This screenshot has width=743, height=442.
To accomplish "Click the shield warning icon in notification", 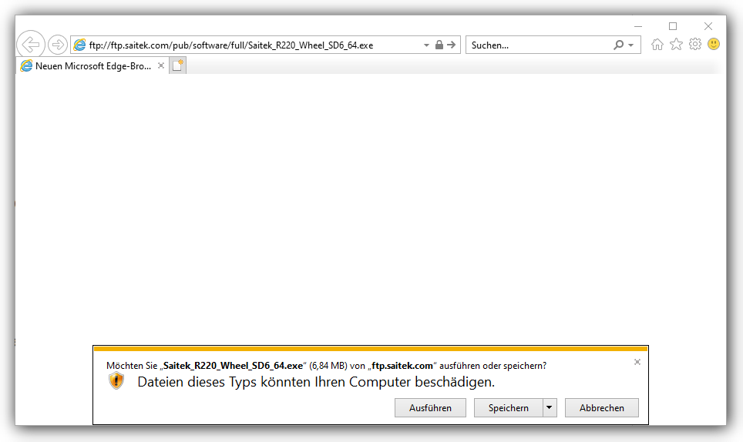I will 116,381.
